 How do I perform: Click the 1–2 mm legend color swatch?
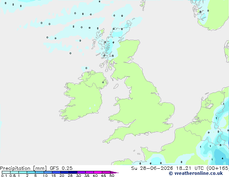pyautogui.click(x=23, y=172)
